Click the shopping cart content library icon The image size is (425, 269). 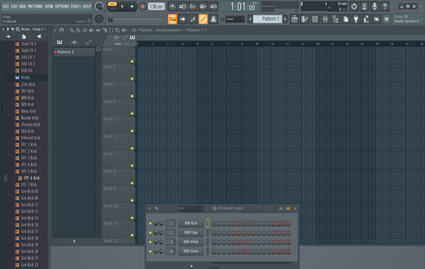pyautogui.click(x=386, y=19)
